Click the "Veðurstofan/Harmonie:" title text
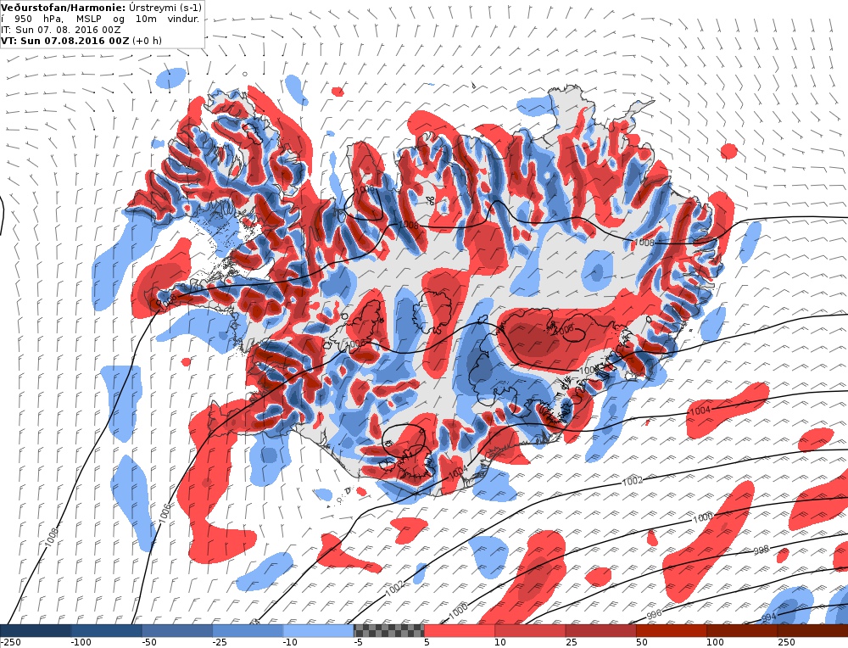This screenshot has width=848, height=648. [x=64, y=8]
